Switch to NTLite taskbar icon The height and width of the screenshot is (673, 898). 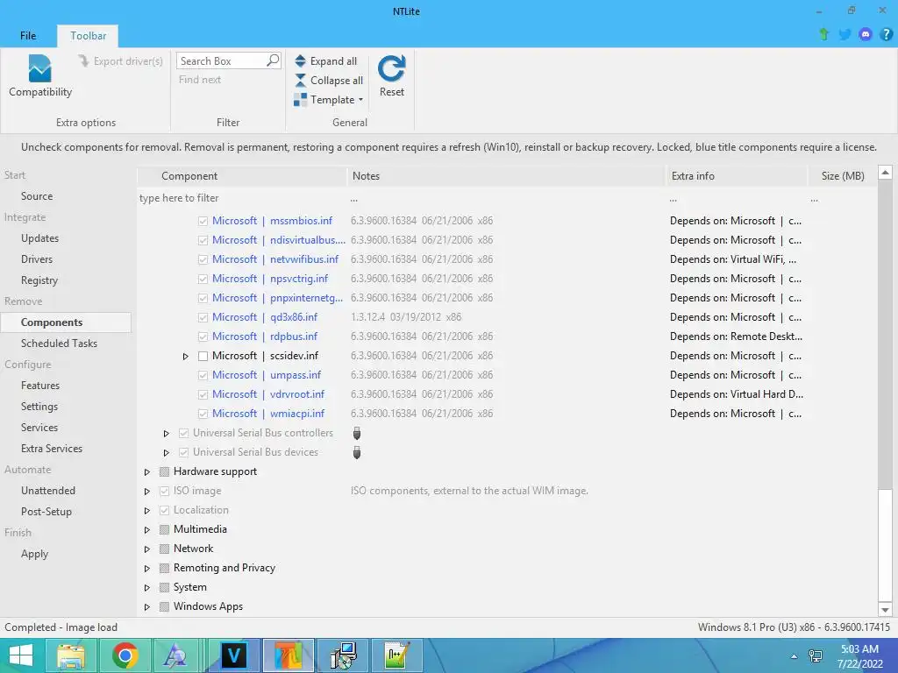(288, 655)
